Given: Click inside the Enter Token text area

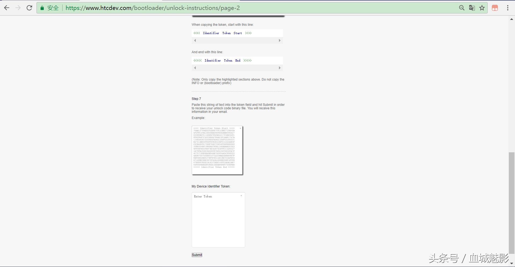Looking at the screenshot, I should click(x=218, y=220).
